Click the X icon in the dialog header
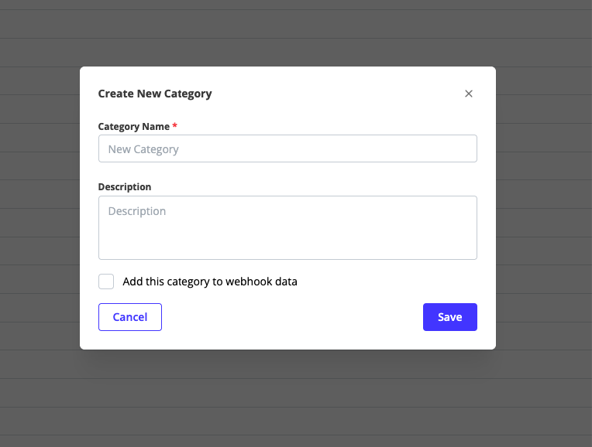592x447 pixels. point(469,94)
